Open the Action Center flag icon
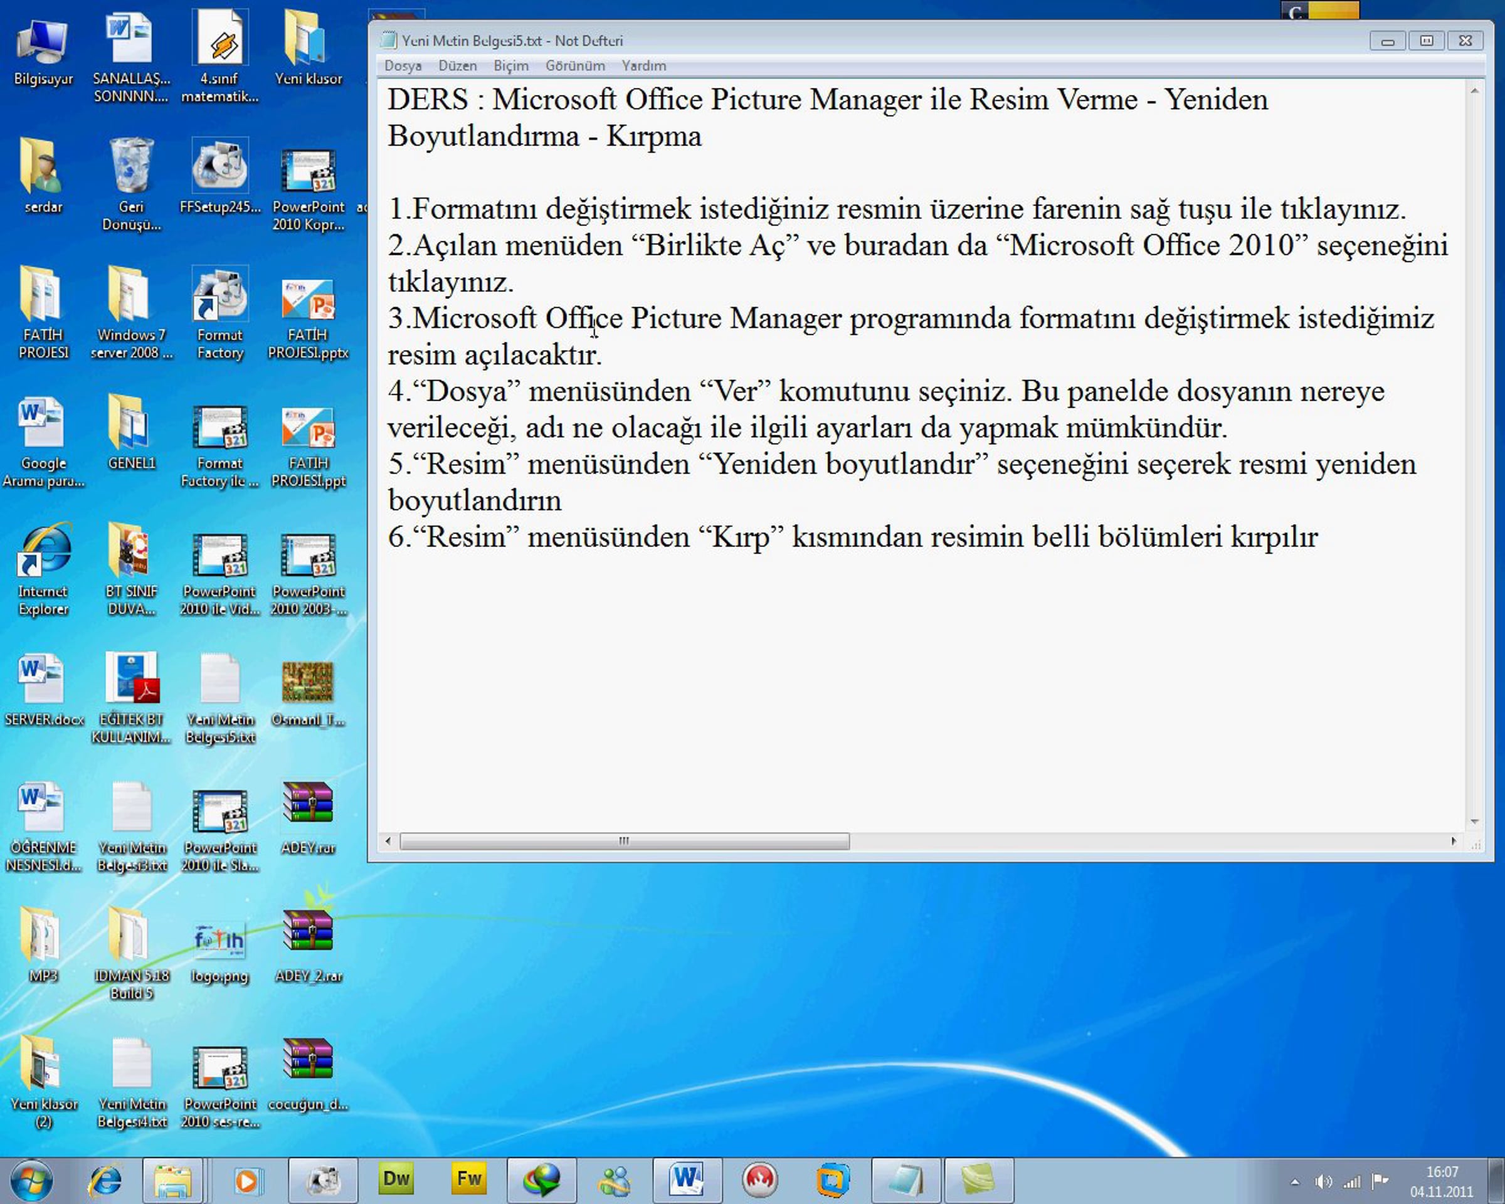The width and height of the screenshot is (1505, 1204). point(1380,1181)
